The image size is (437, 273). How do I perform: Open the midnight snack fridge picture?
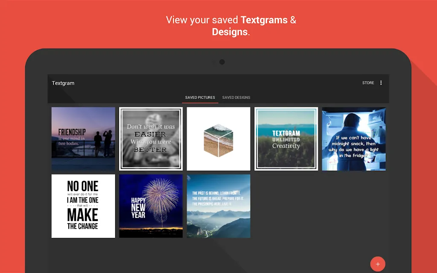point(354,139)
